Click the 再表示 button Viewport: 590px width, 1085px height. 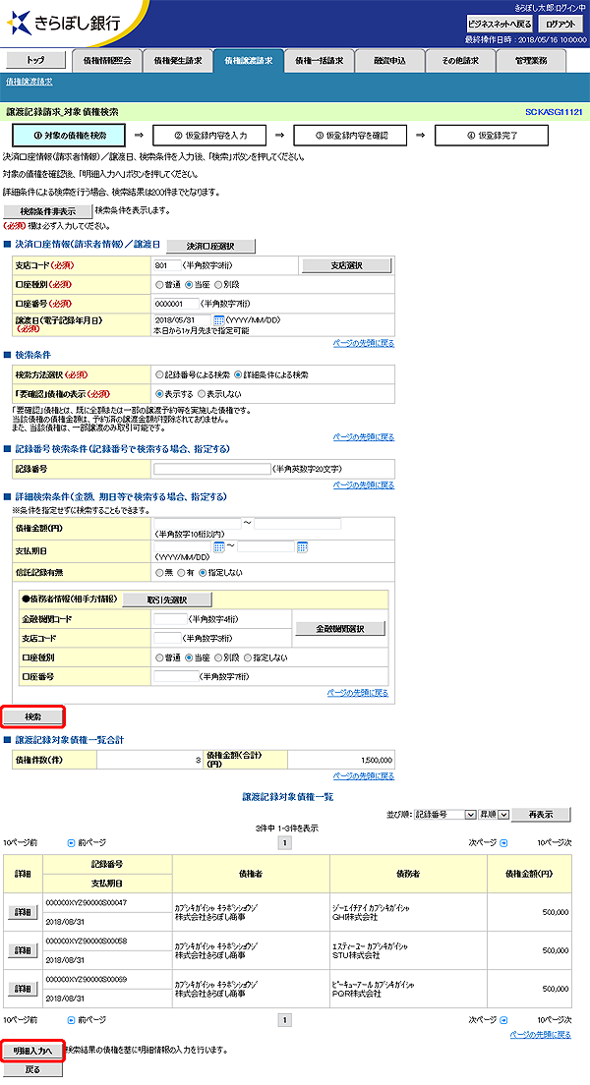click(542, 815)
